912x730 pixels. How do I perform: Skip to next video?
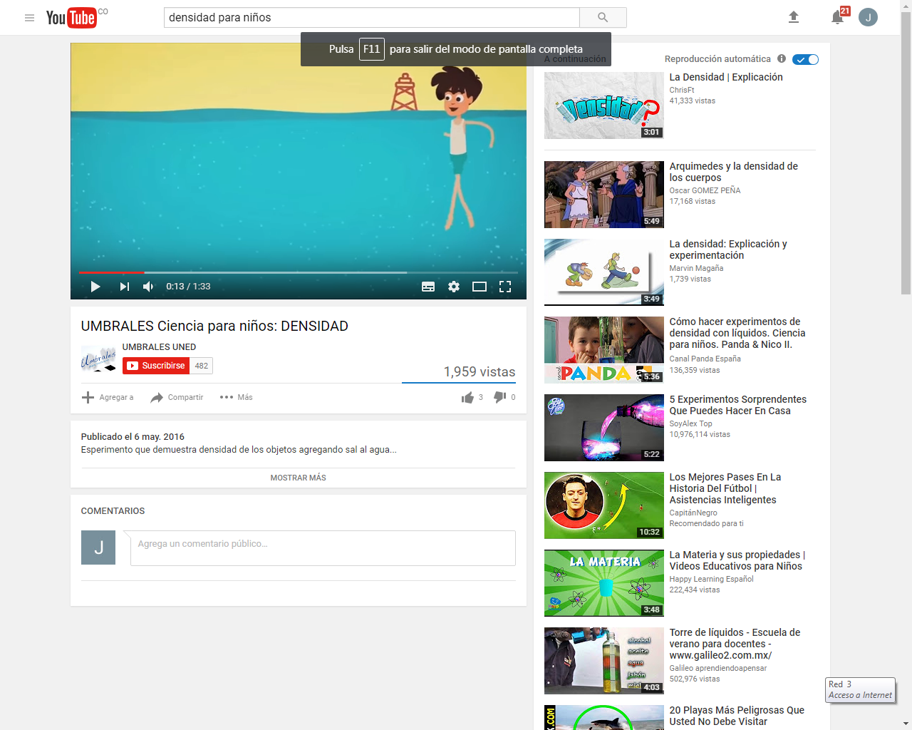125,287
